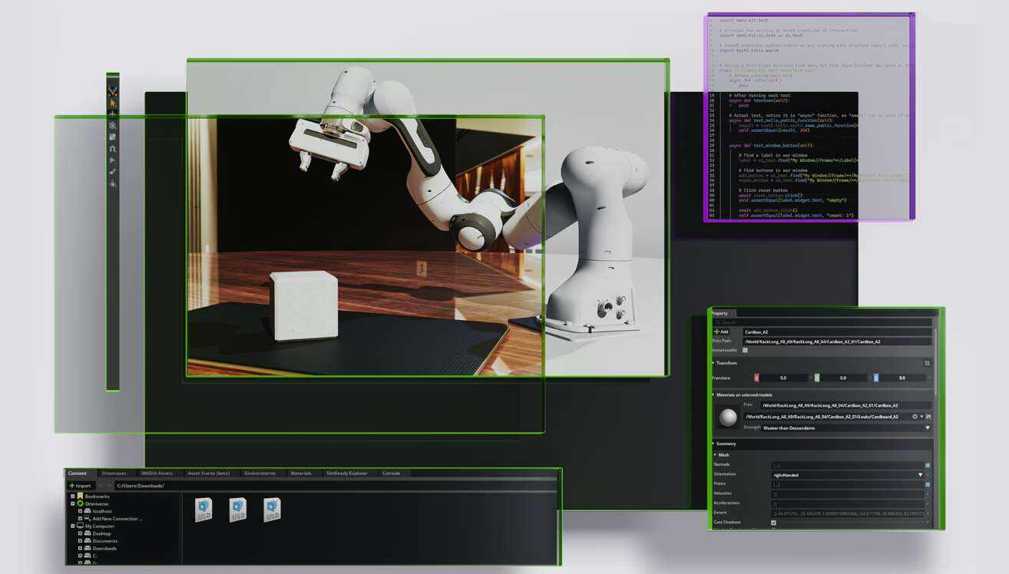The image size is (1009, 574).
Task: Expand the Bookmarks tree node
Action: point(73,496)
